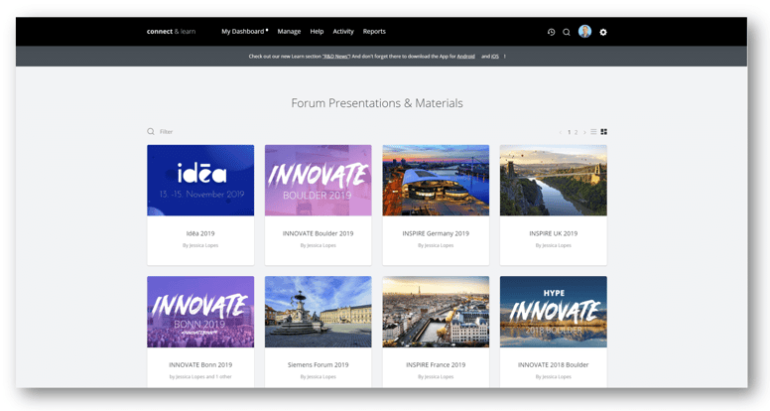Select page 1 in pagination
Viewport: 770px width, 411px height.
[x=570, y=132]
